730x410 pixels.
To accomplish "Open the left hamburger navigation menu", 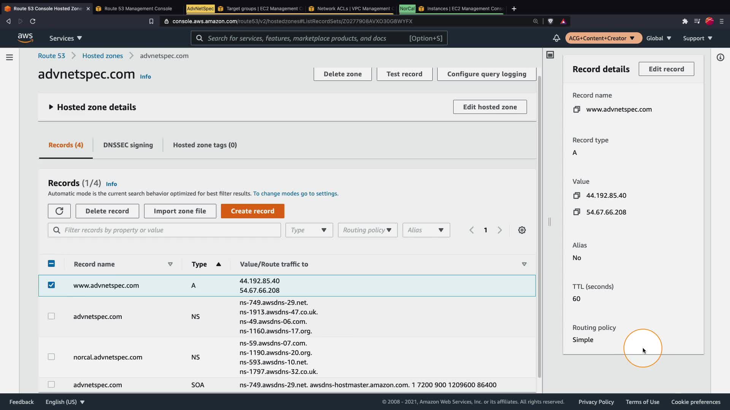I will [x=10, y=57].
